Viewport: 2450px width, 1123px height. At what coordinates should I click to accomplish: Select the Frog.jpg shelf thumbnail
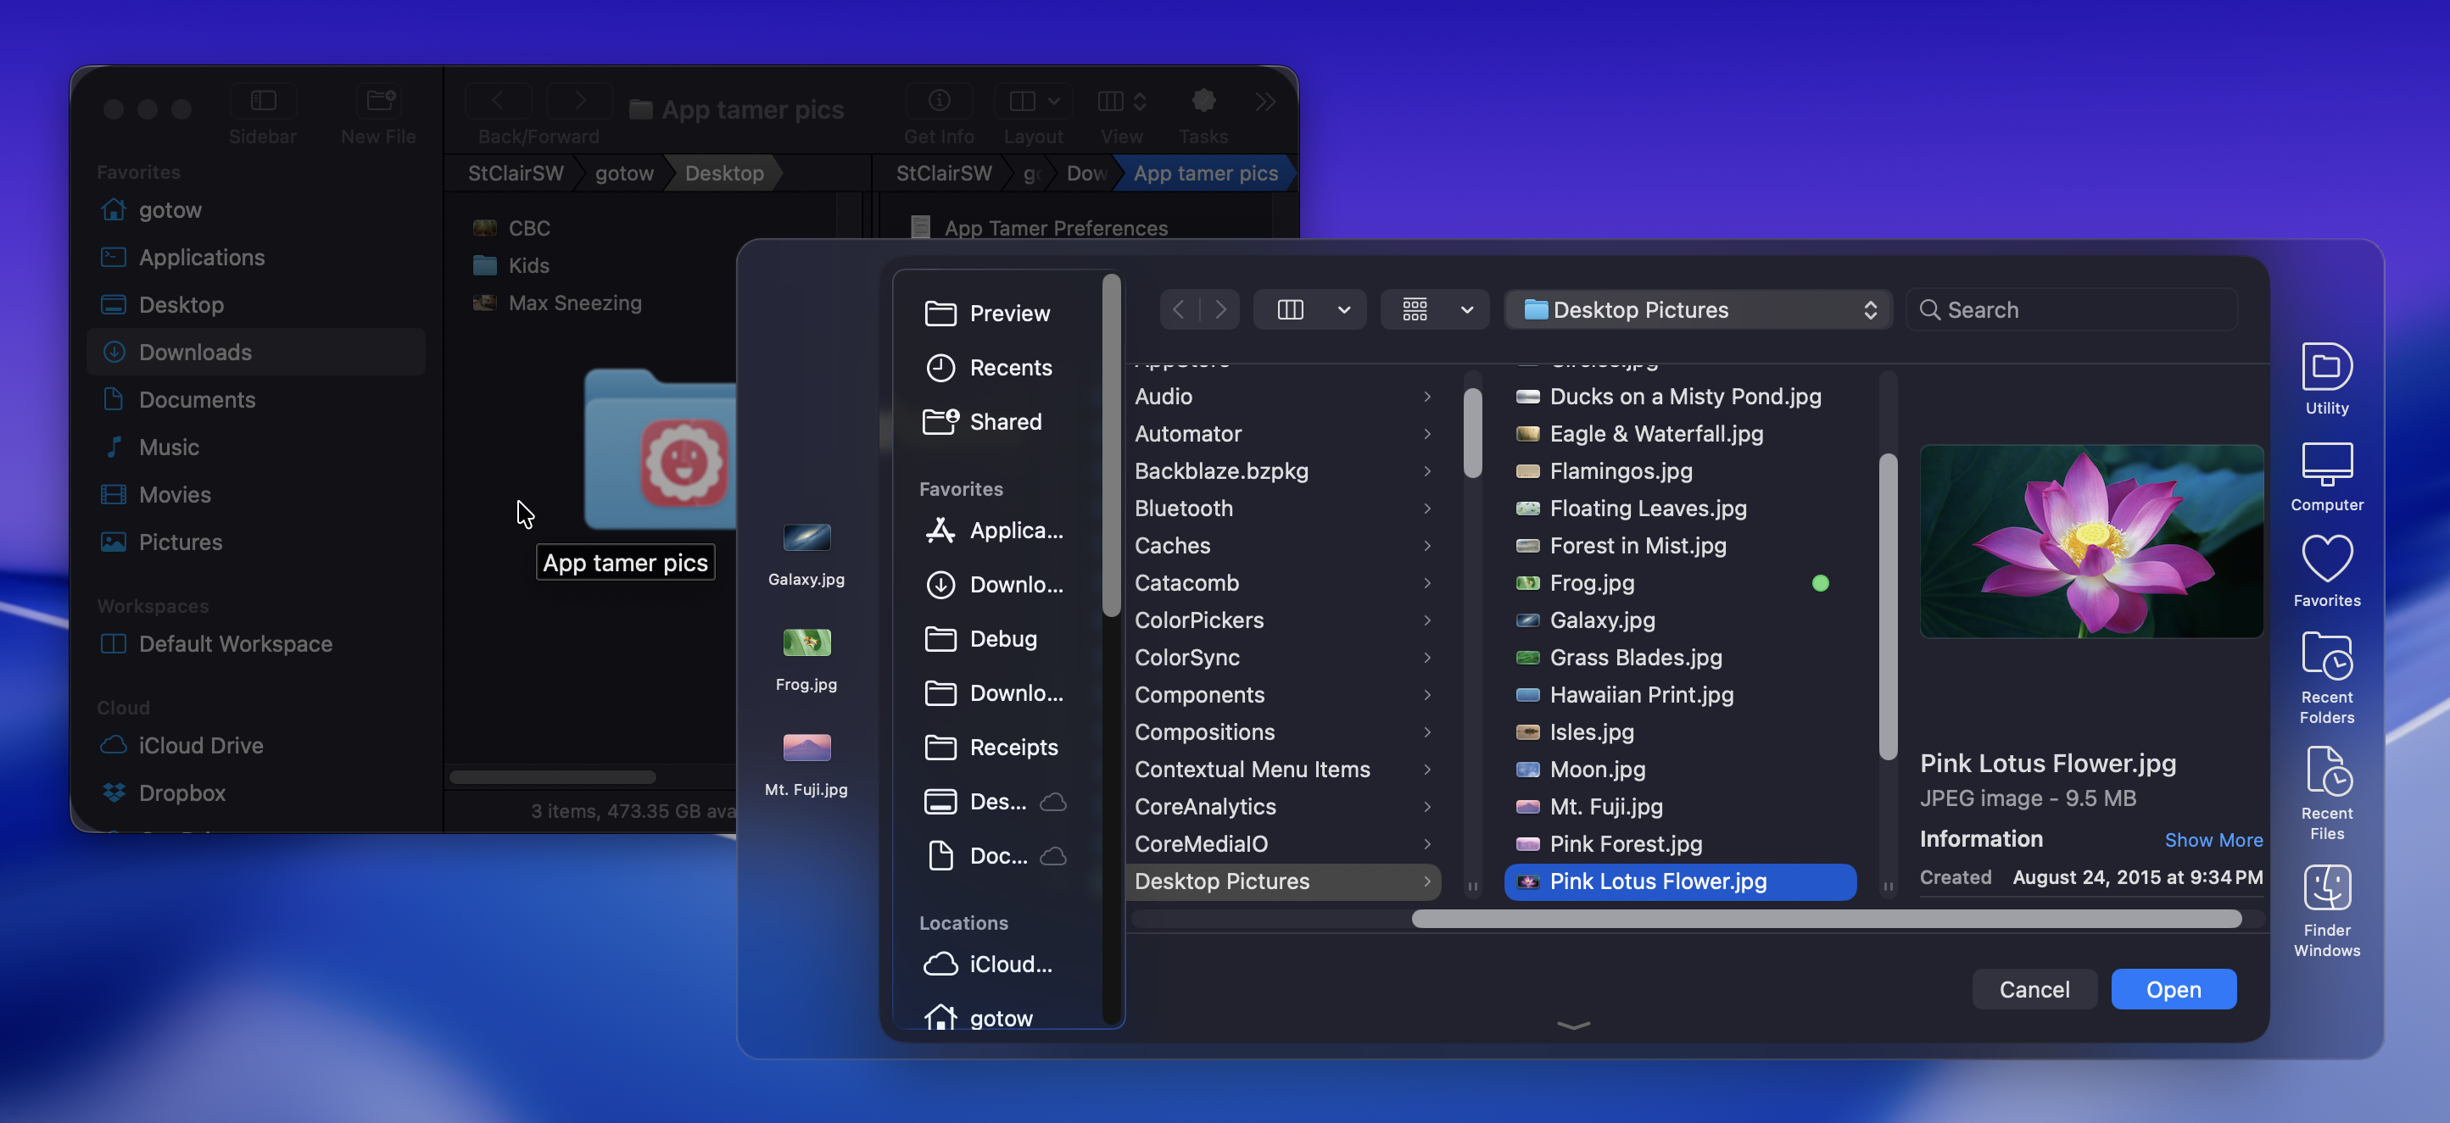point(806,642)
